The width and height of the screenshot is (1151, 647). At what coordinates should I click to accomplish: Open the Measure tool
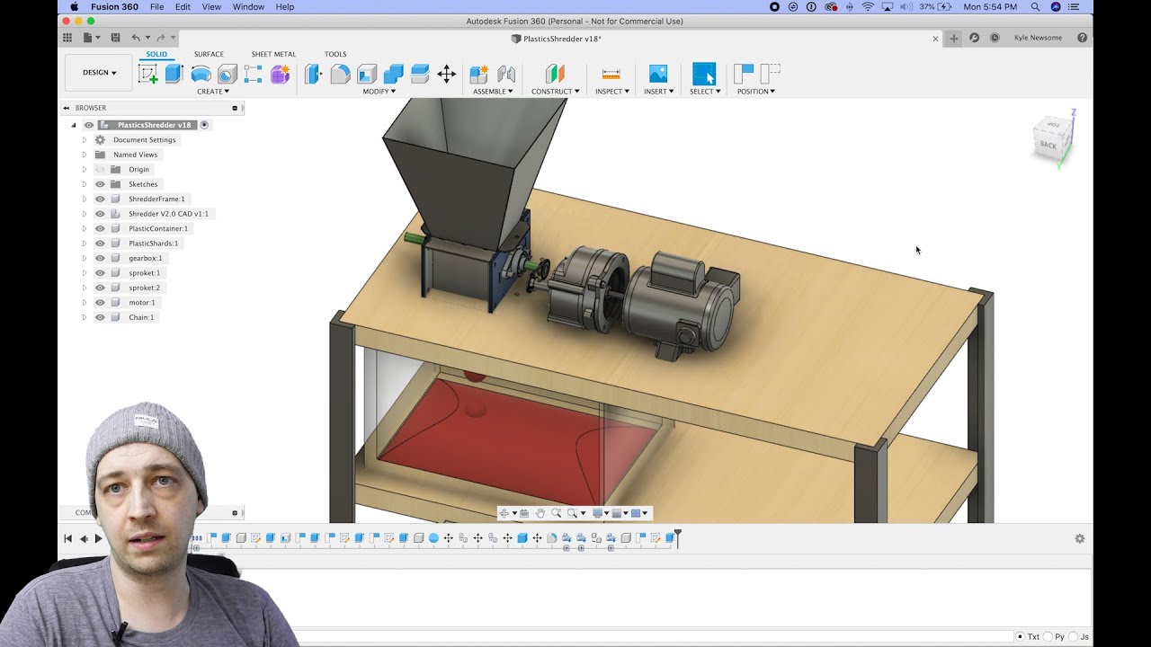pos(611,74)
